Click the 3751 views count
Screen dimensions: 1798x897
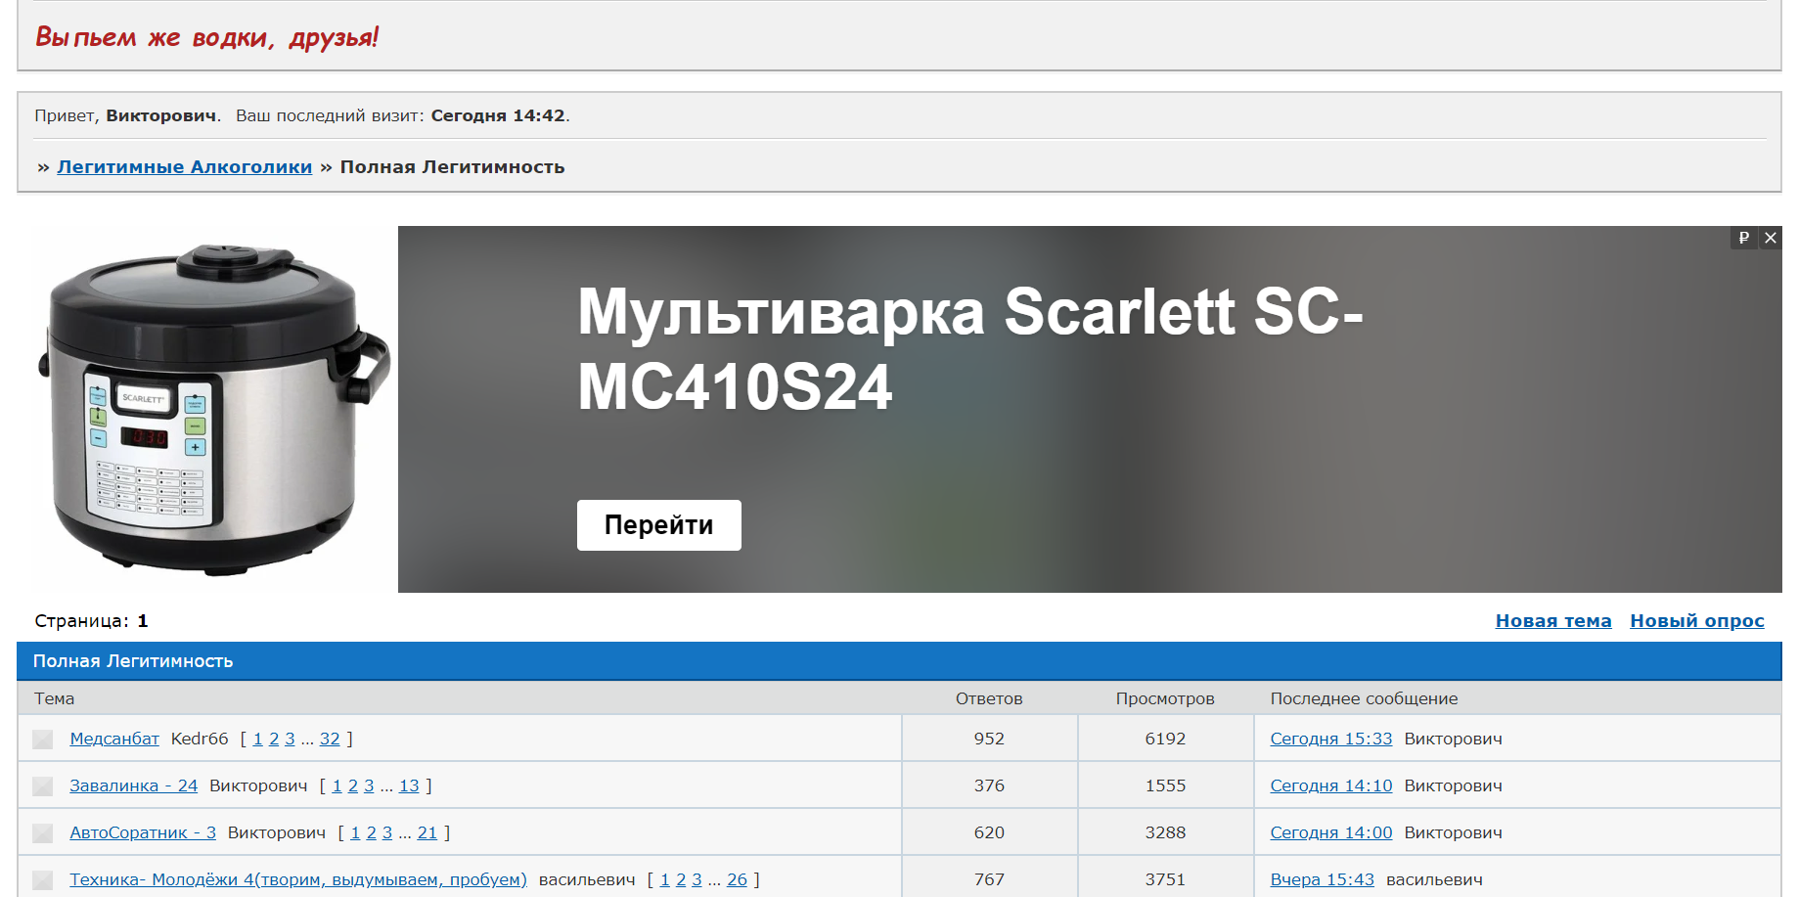click(x=1165, y=879)
